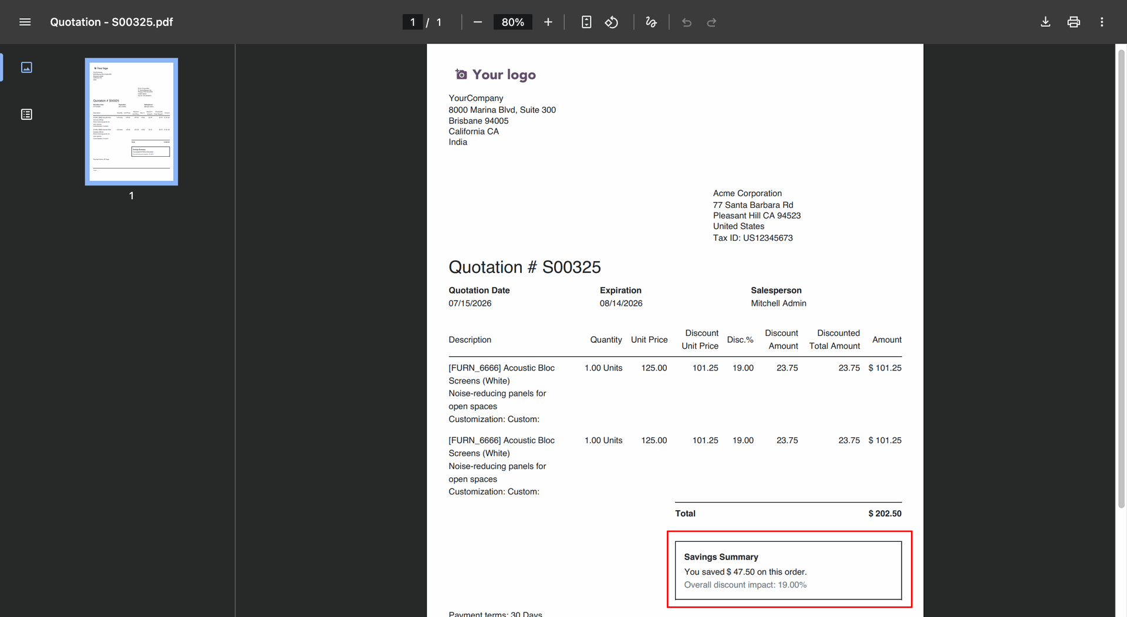Click the Quantity column header
Viewport: 1127px width, 617px height.
606,340
